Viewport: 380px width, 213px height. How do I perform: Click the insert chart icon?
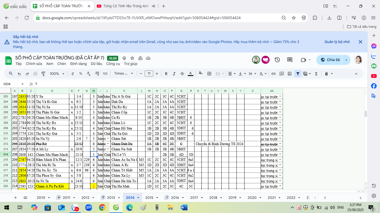[x=290, y=73]
